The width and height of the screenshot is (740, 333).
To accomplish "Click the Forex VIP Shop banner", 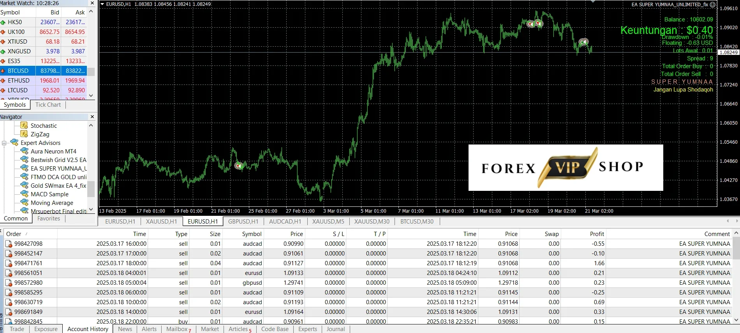I will coord(566,167).
